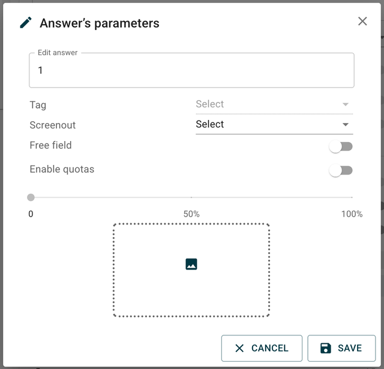This screenshot has width=384, height=369.
Task: Turn on the Enable quotas switch
Action: (x=341, y=170)
